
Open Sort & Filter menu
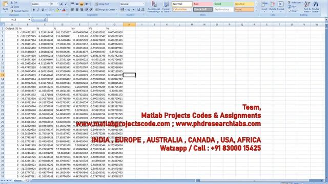click(x=307, y=7)
